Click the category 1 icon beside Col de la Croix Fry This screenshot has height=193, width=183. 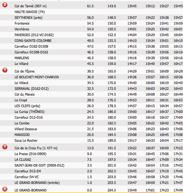[5, 147]
